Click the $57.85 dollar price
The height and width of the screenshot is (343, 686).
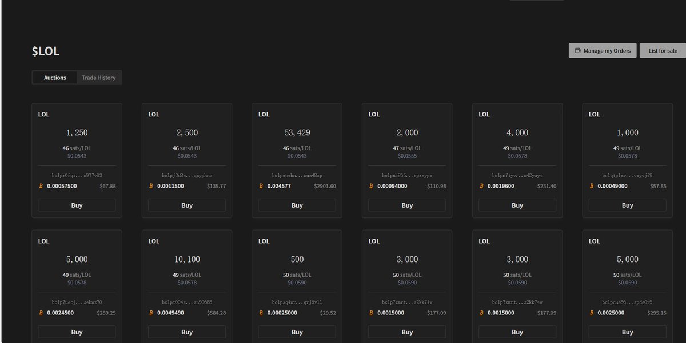tap(658, 186)
